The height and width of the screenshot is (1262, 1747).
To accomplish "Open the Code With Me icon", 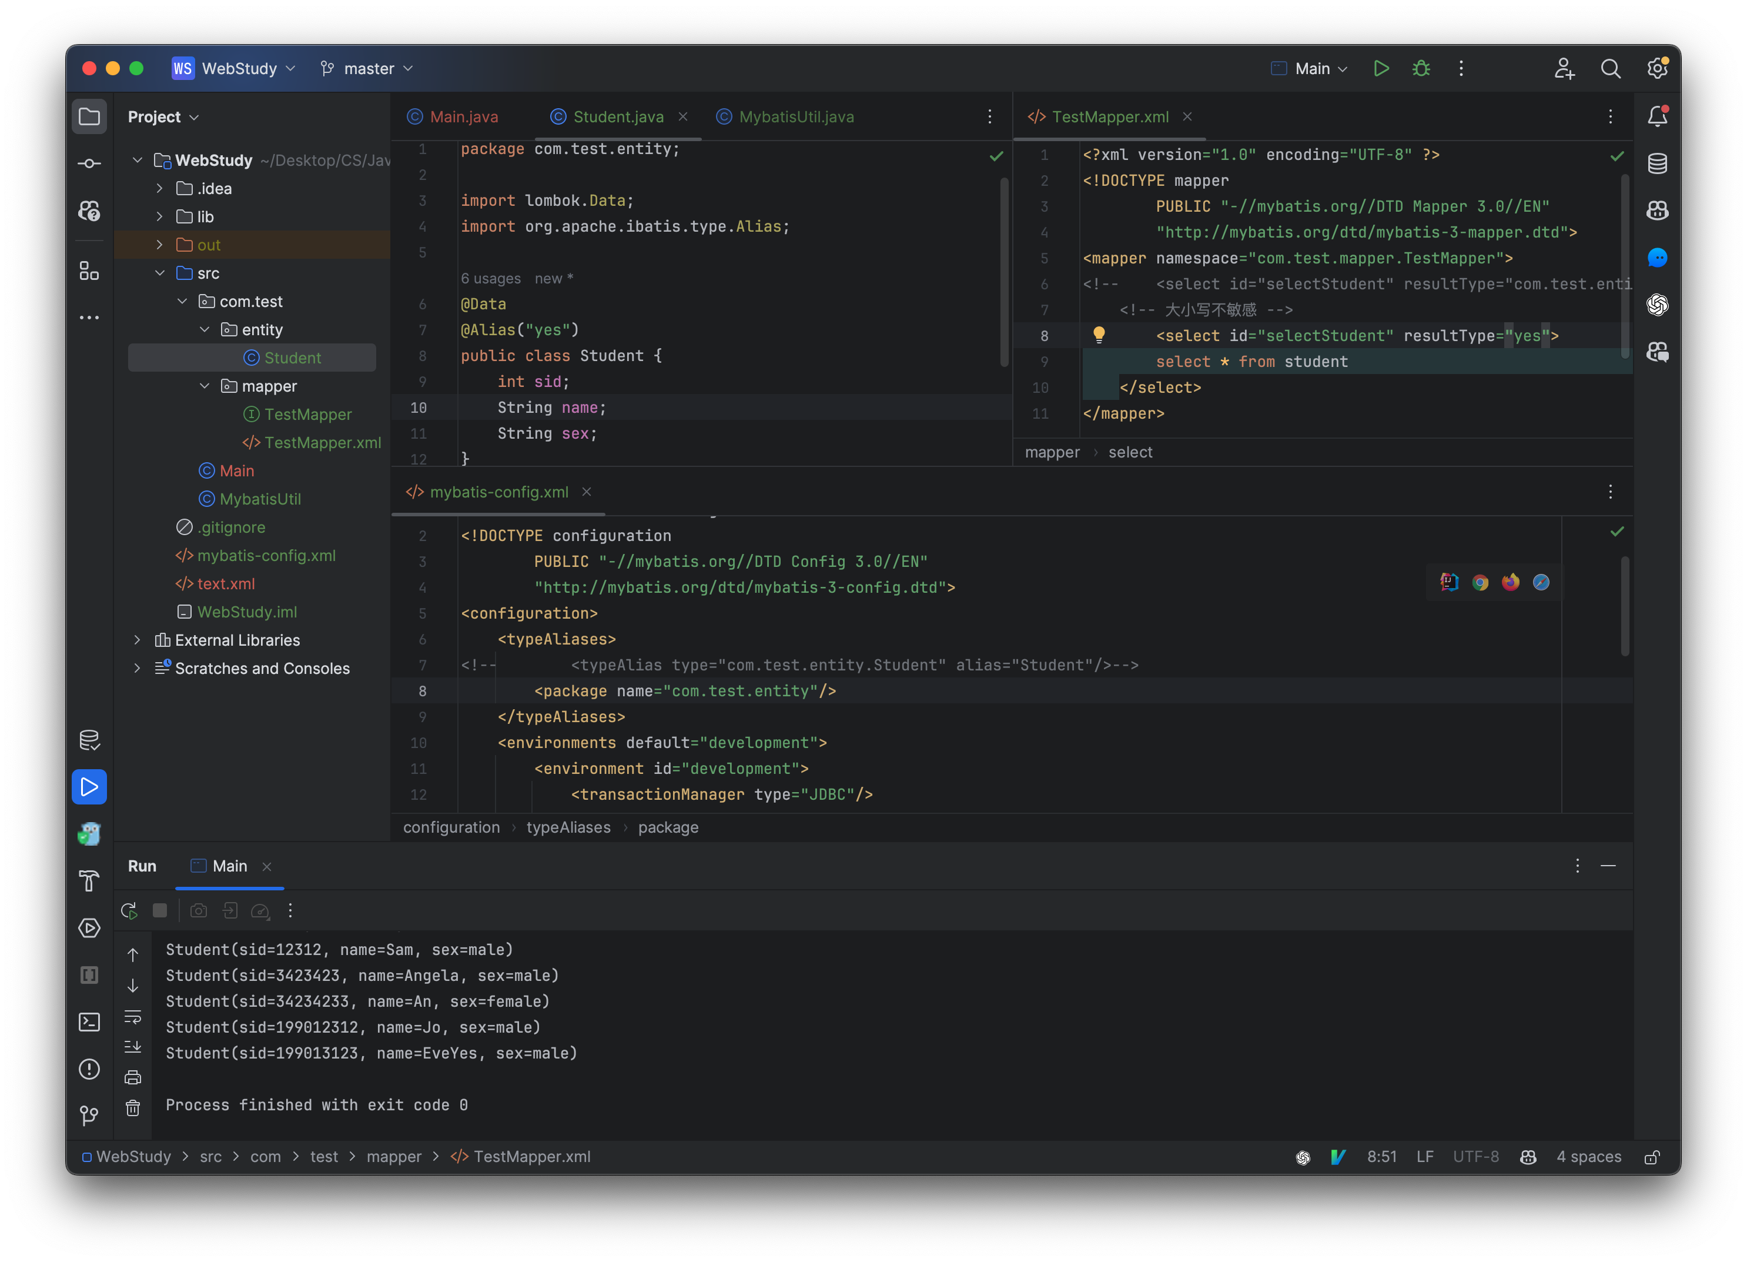I will click(1564, 69).
